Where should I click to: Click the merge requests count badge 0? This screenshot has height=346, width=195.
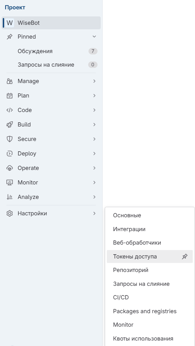93,65
